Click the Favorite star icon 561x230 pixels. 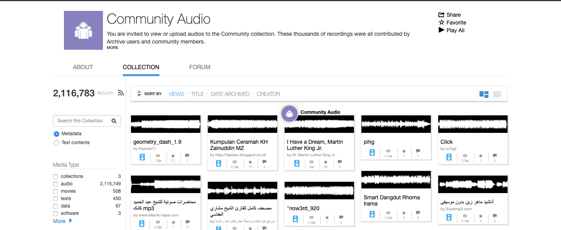click(441, 22)
